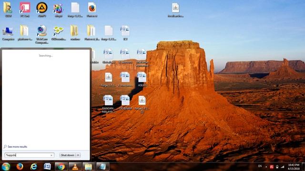Open Windows Explorer from the taskbar
The width and height of the screenshot is (305, 171).
(x=89, y=167)
